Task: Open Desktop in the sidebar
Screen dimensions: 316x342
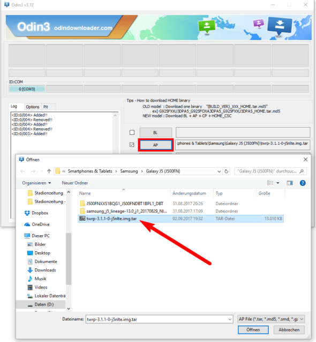Action: click(39, 253)
